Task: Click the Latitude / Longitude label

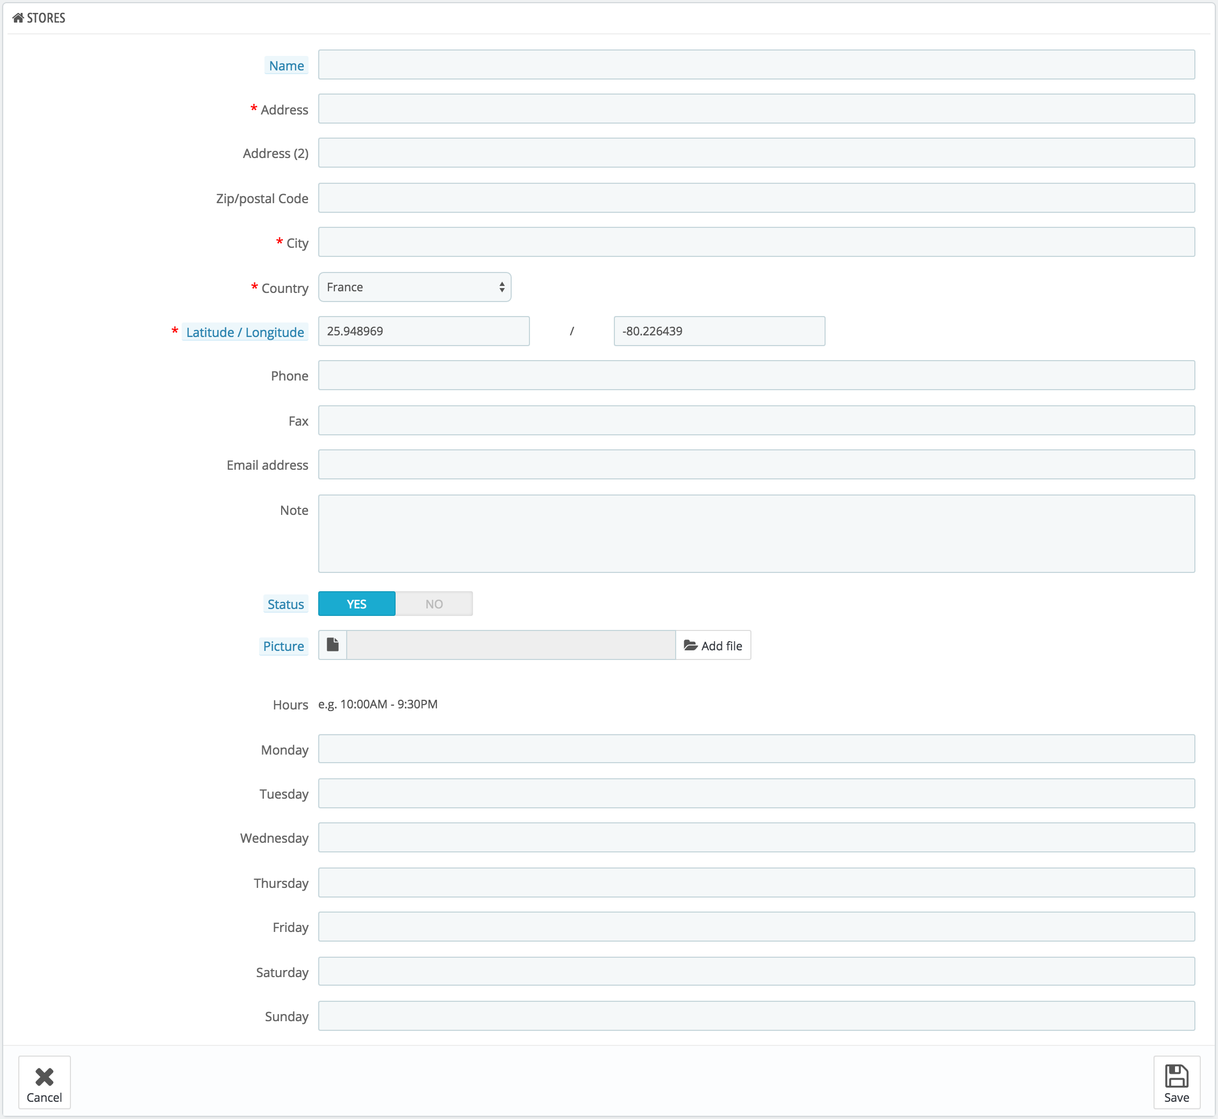Action: tap(245, 333)
